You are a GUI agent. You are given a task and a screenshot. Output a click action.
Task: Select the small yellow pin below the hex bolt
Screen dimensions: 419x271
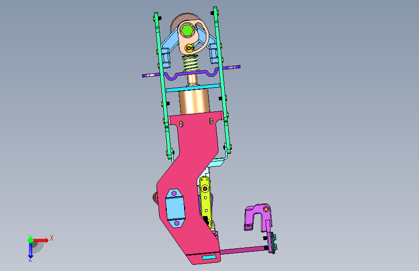tap(189, 48)
